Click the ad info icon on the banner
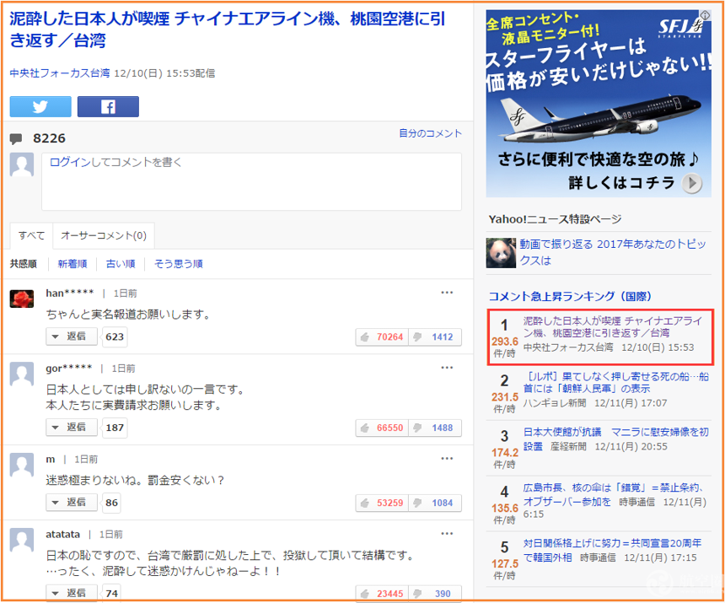 pyautogui.click(x=705, y=15)
